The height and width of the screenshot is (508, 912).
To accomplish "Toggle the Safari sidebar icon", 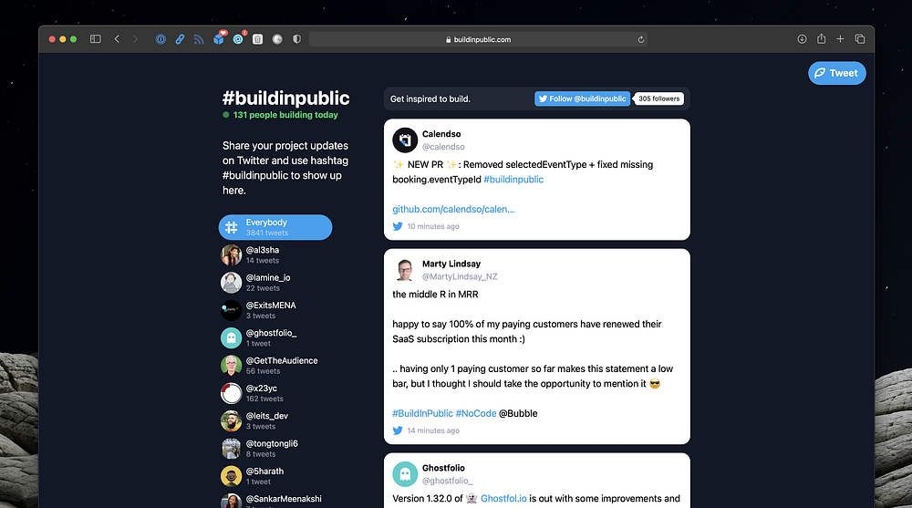I will click(96, 39).
